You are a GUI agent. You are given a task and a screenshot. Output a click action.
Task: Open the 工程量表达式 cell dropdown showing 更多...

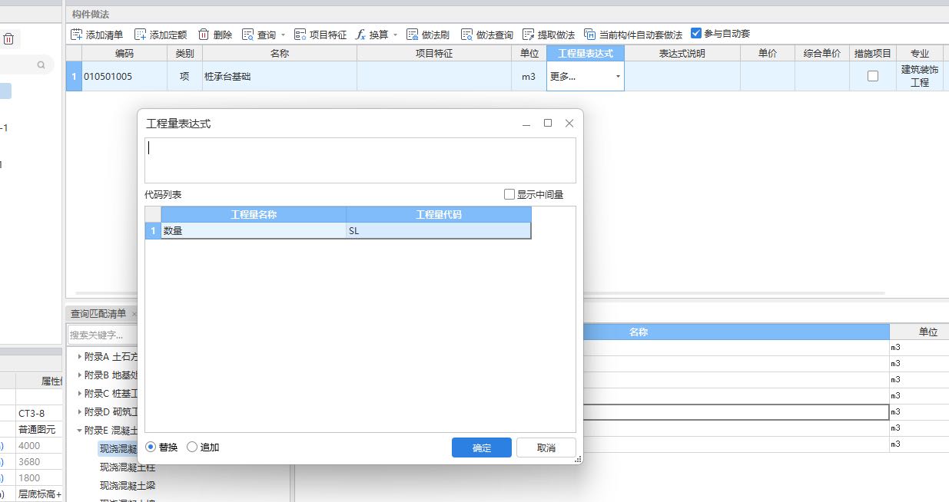(618, 77)
